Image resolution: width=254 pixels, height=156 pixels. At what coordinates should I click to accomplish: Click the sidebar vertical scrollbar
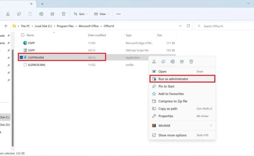click(x=13, y=98)
